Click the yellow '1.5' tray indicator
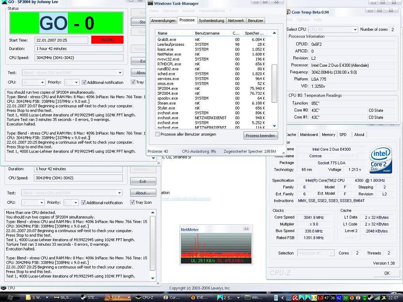Screen dimensions: 403x302 click(x=314, y=298)
